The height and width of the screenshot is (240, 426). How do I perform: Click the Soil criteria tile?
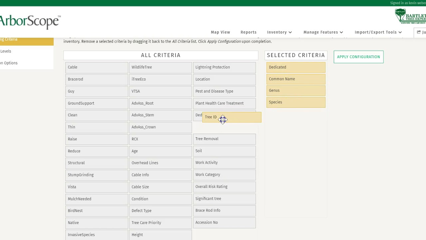click(x=224, y=151)
